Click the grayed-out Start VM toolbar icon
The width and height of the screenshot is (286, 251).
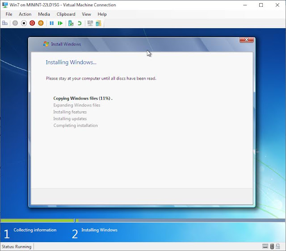15,23
